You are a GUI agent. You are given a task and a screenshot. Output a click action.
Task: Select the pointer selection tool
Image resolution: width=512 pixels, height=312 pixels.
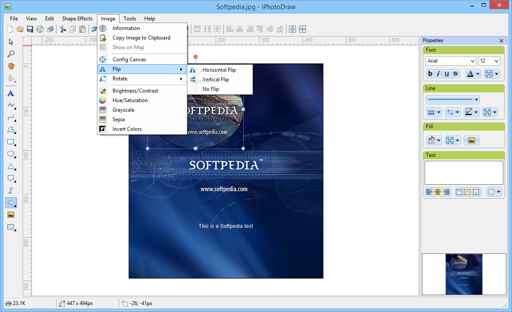click(11, 42)
